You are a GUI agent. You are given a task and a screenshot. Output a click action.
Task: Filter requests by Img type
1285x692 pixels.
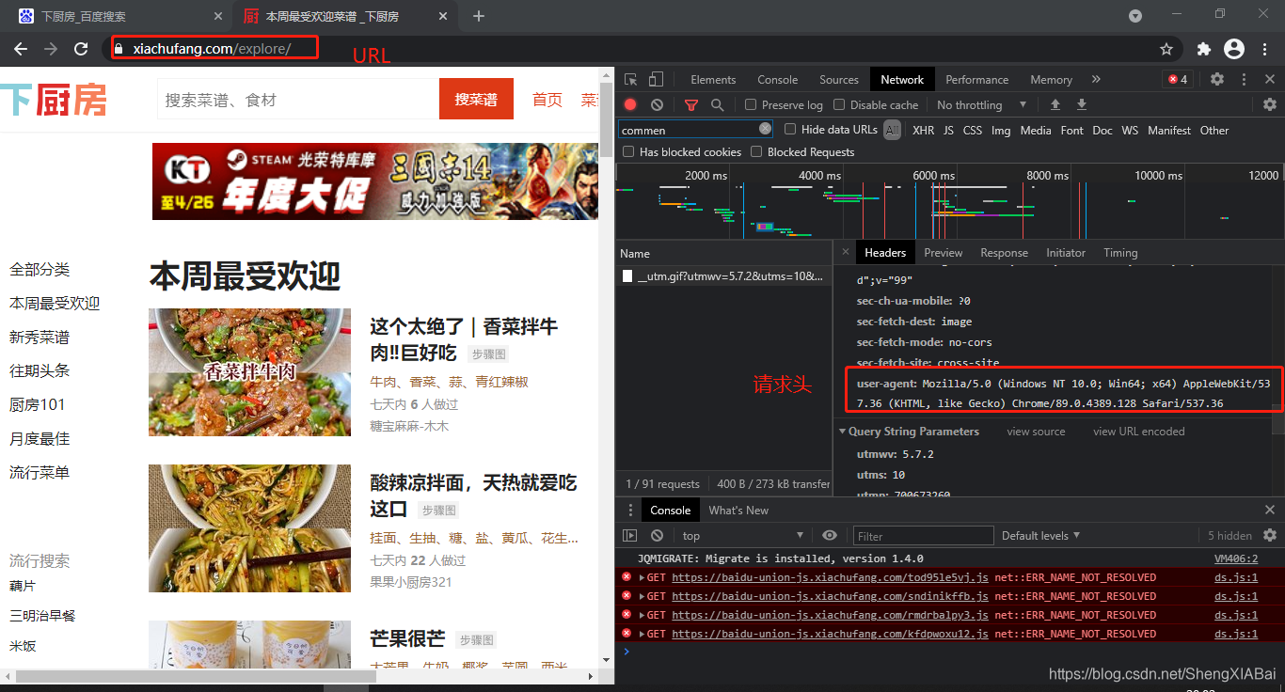(x=1001, y=131)
